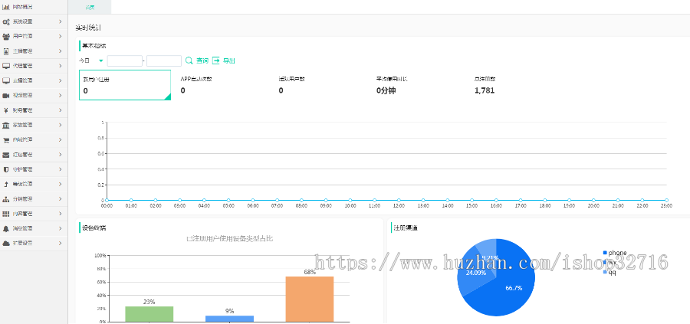Expand the chevron on the shield row
Screen dimensions: 690x324
[61, 169]
